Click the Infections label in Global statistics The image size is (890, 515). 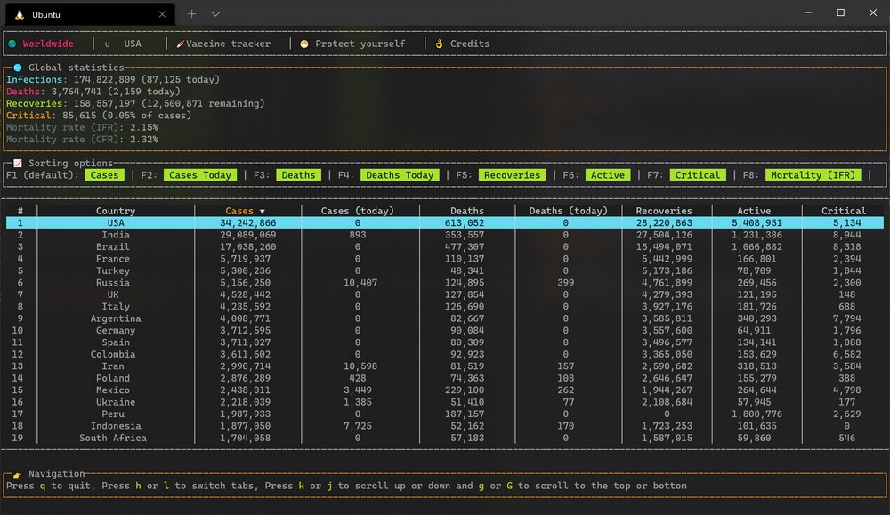34,79
